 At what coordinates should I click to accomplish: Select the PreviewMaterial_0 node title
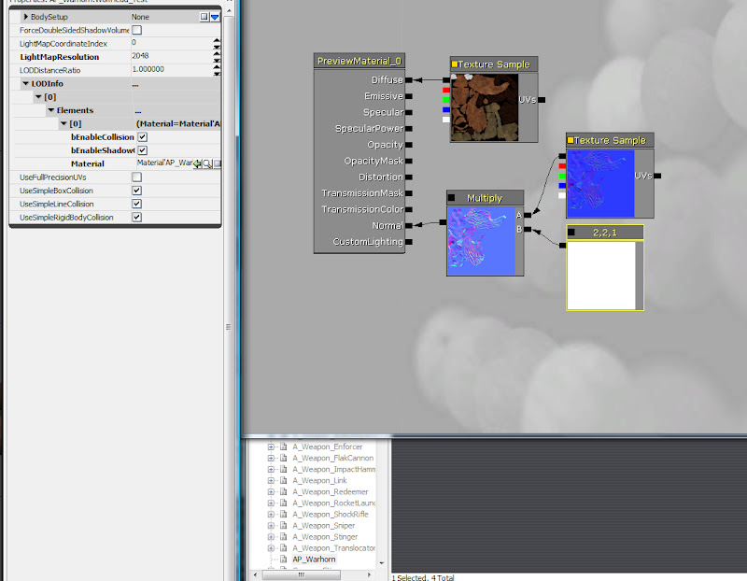coord(359,61)
